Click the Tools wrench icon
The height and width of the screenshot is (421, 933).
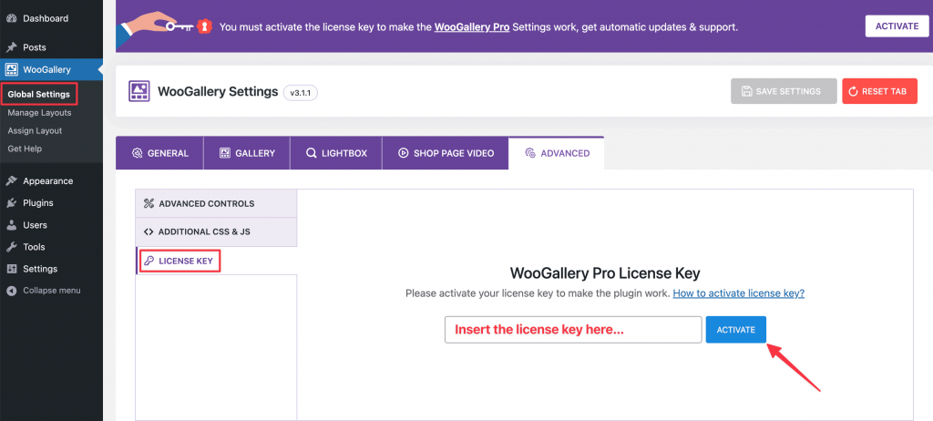(x=11, y=247)
